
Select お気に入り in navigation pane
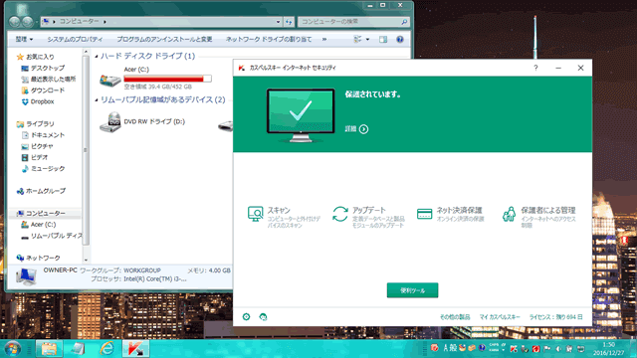tap(40, 57)
